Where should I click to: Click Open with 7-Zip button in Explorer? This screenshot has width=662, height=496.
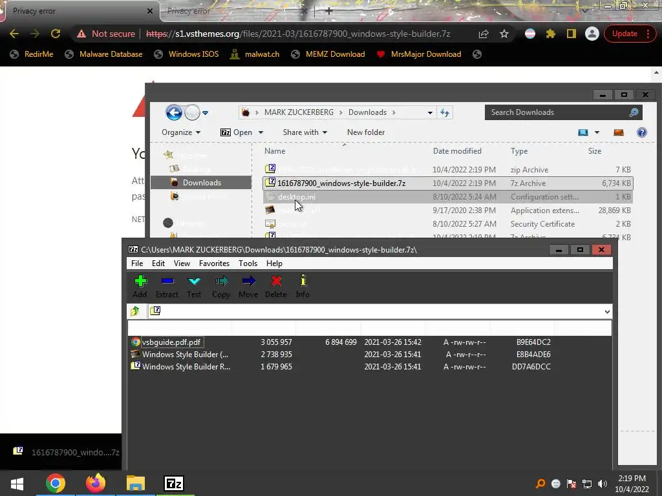pyautogui.click(x=236, y=132)
